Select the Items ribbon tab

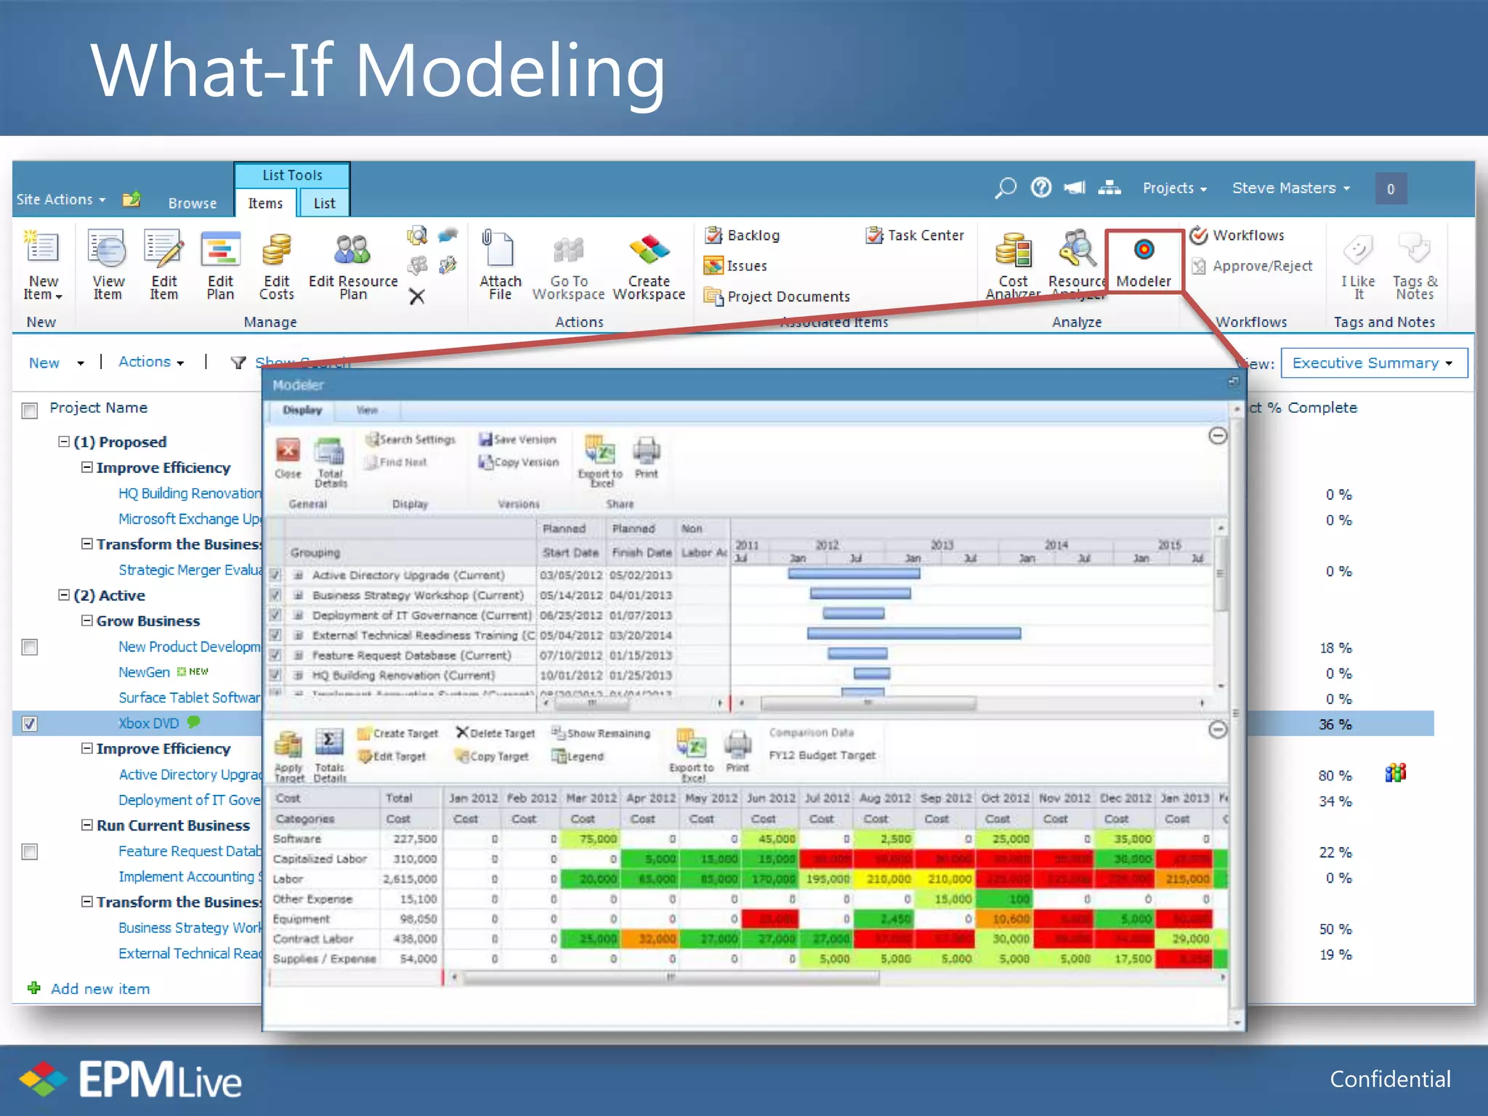pos(265,203)
